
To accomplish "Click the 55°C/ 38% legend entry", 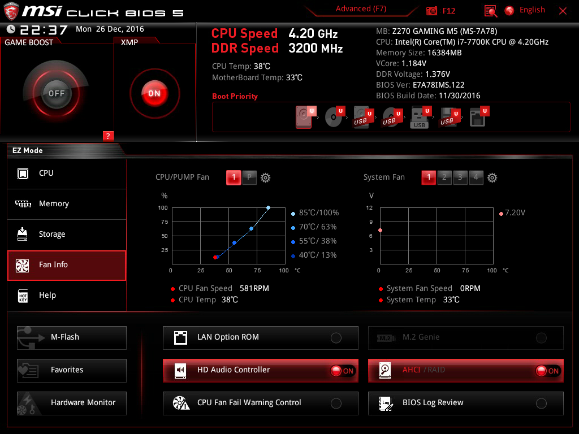I will point(314,241).
